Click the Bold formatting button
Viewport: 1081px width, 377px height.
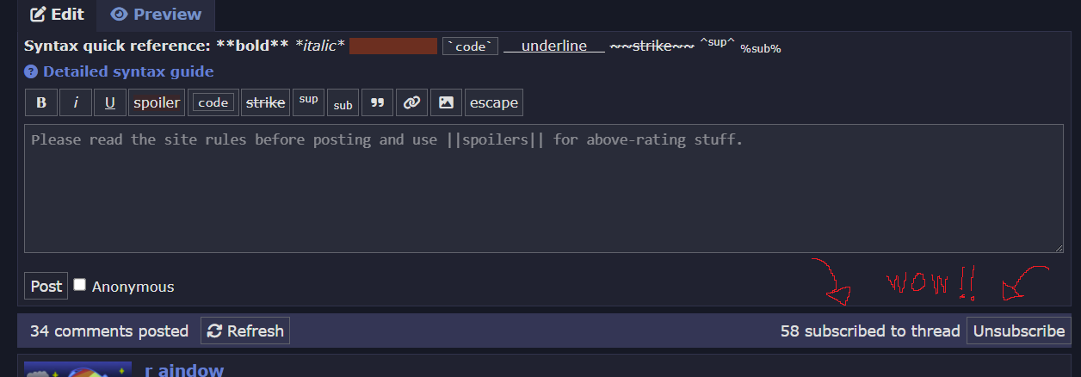point(41,102)
